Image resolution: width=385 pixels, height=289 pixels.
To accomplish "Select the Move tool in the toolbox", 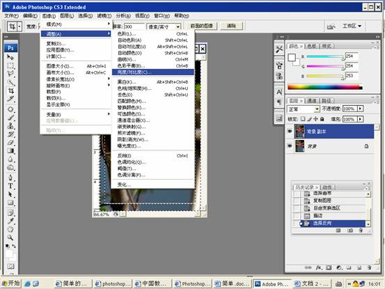I will (x=10, y=57).
